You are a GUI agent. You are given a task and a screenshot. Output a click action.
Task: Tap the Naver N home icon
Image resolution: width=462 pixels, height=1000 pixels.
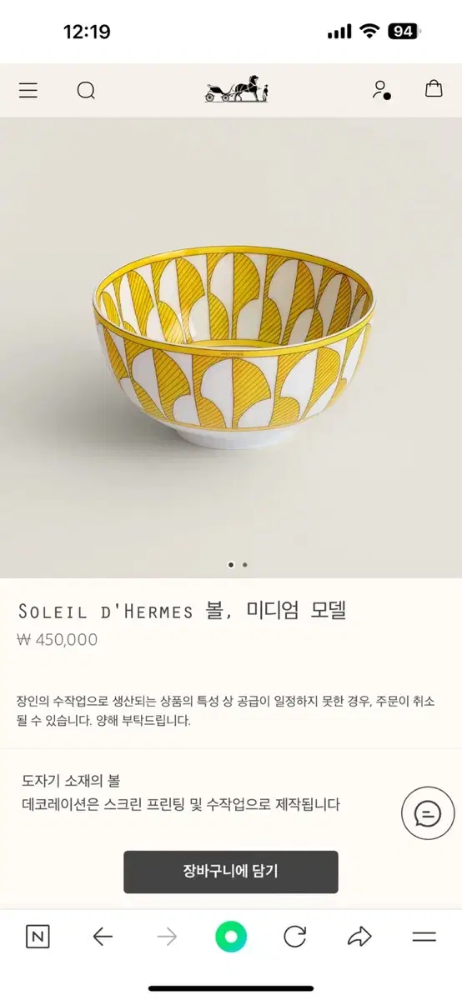pos(38,937)
